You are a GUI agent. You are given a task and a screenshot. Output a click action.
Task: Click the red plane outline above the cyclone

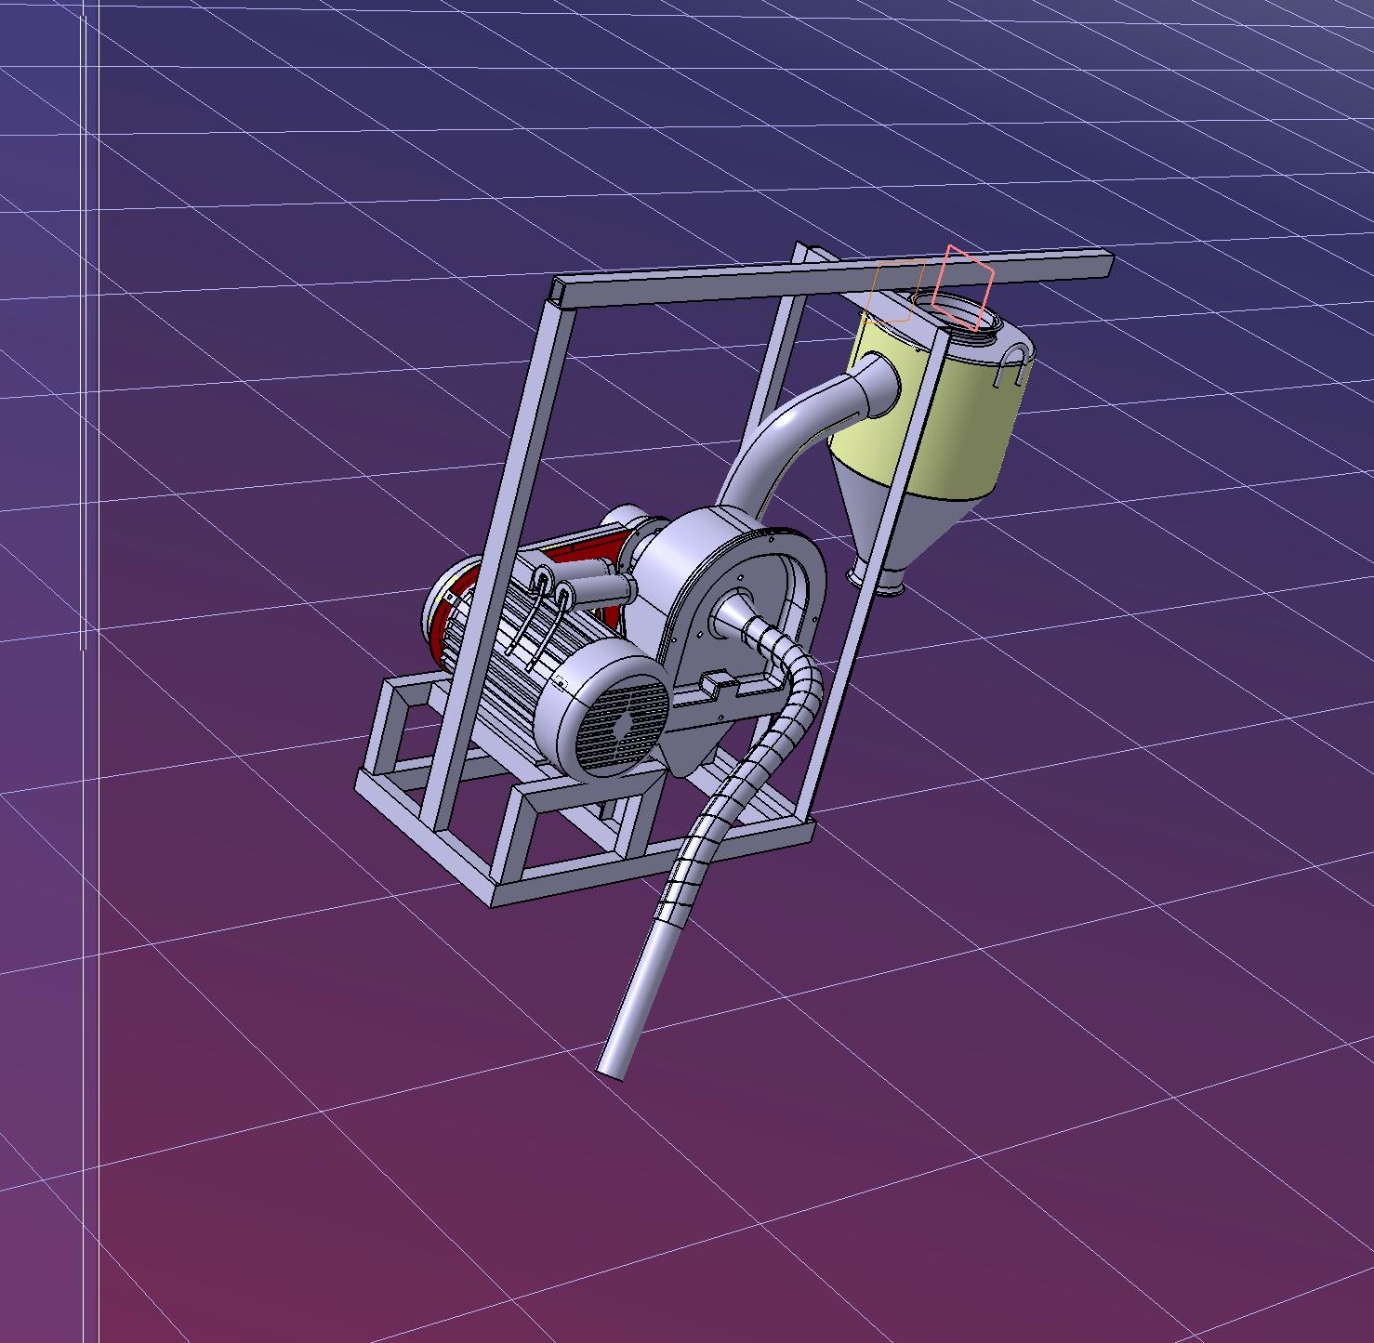(x=963, y=289)
